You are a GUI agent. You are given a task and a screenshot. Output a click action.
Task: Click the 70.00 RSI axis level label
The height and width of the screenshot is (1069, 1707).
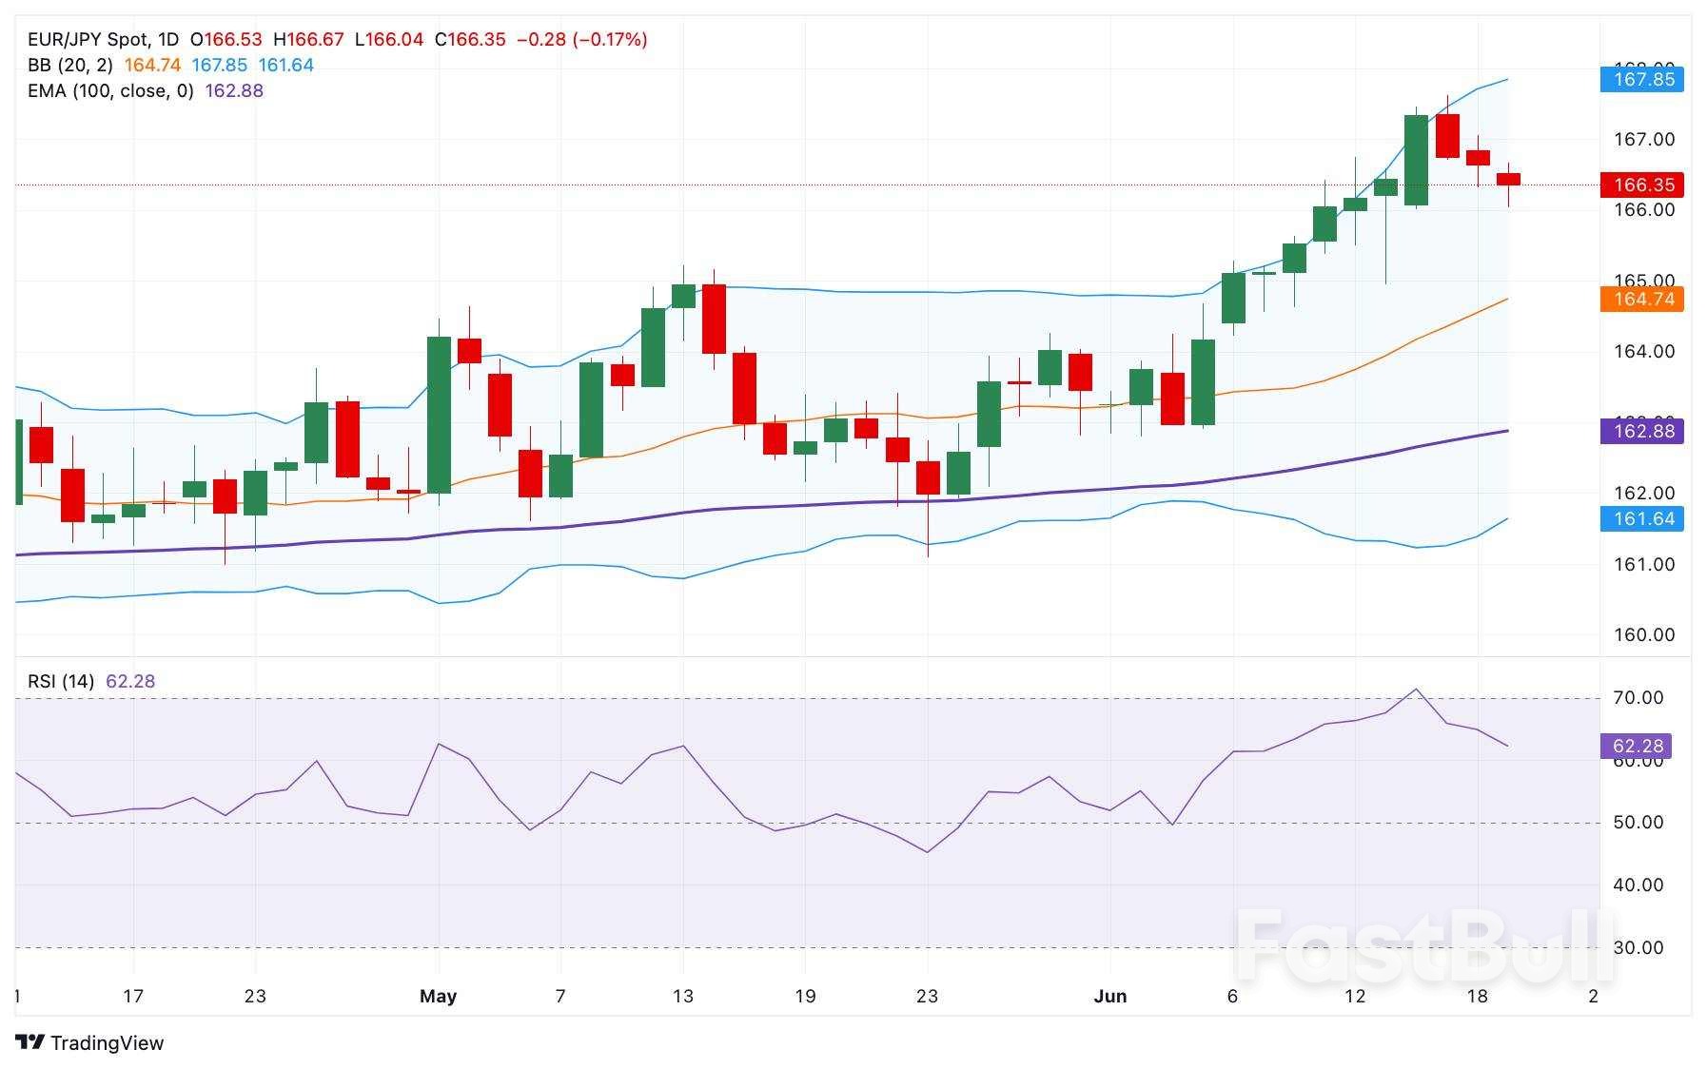1638,697
